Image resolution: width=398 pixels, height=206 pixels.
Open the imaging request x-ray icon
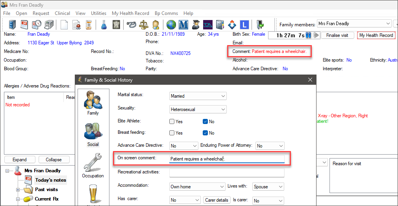point(116,25)
